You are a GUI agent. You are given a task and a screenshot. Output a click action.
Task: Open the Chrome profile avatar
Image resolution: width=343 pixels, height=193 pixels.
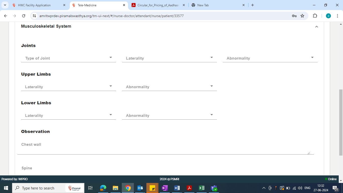[328, 16]
